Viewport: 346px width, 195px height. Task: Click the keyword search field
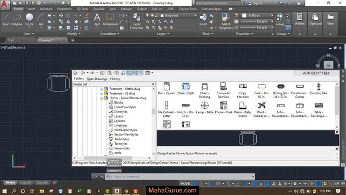click(217, 3)
